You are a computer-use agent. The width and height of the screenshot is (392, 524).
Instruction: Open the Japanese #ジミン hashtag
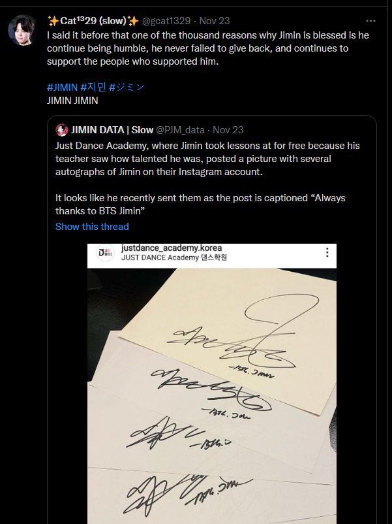(x=127, y=87)
